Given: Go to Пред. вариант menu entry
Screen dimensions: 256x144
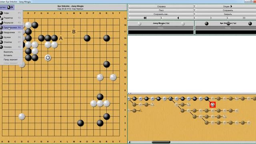Looking at the screenshot, I should 11,60.
